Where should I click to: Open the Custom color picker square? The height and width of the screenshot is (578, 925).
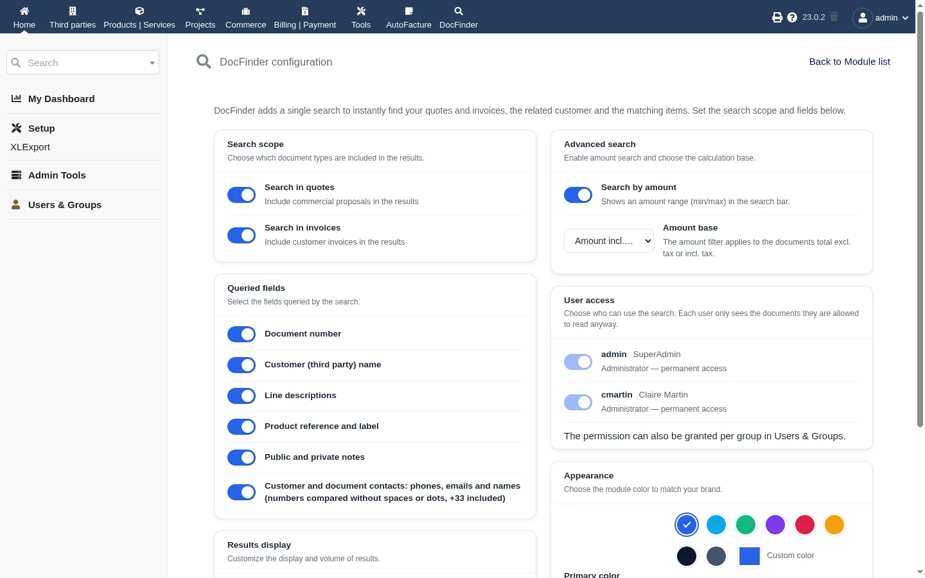coord(750,556)
